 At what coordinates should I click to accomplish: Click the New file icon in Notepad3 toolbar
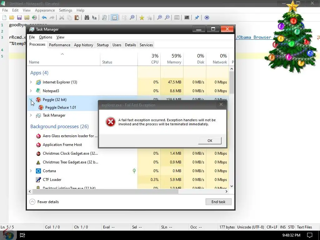(x=4, y=17)
